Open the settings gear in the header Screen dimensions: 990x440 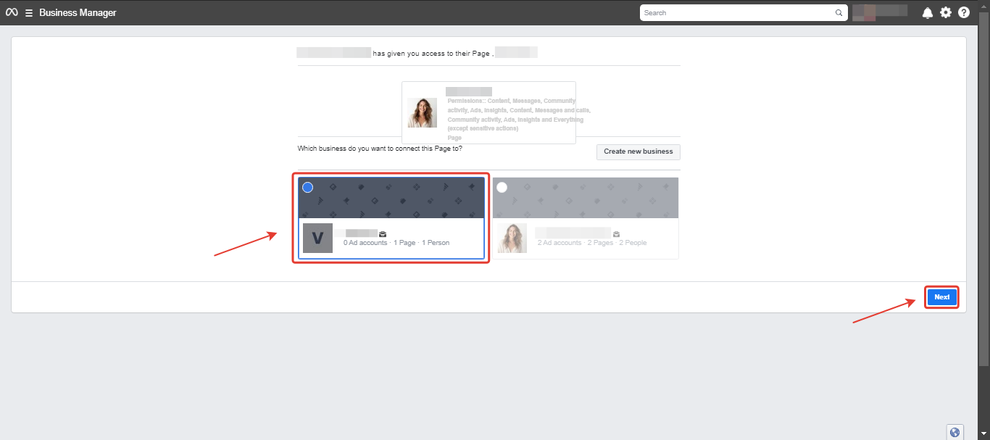pos(946,12)
